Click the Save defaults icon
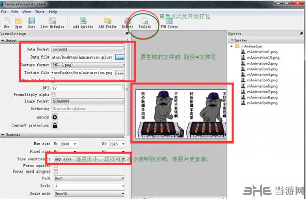The height and width of the screenshot is (199, 306). [53, 21]
